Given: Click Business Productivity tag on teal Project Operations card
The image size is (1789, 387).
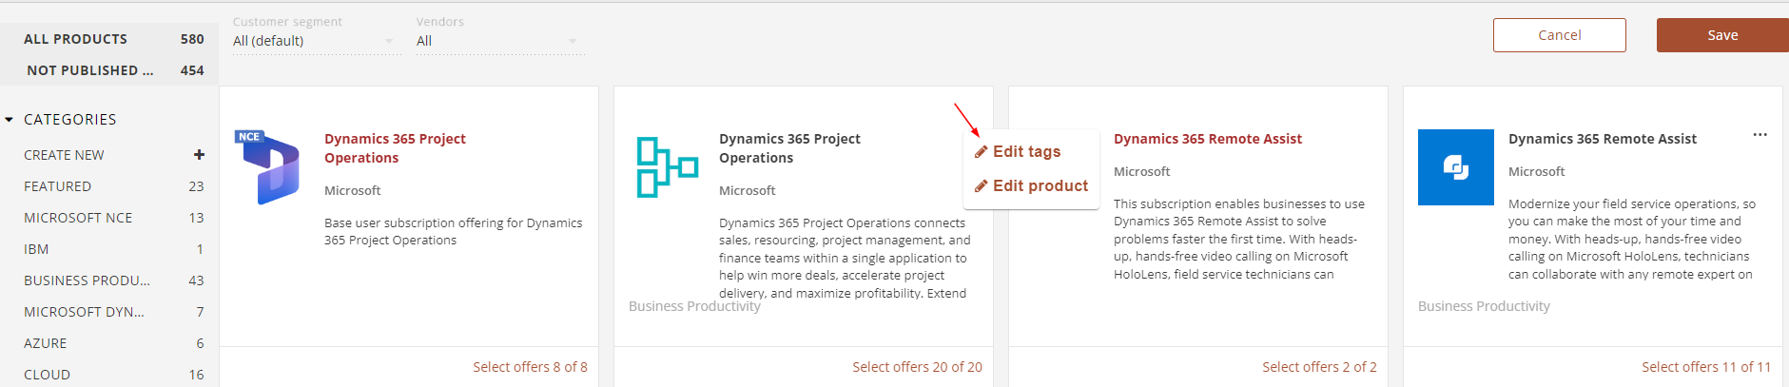Looking at the screenshot, I should coord(694,306).
